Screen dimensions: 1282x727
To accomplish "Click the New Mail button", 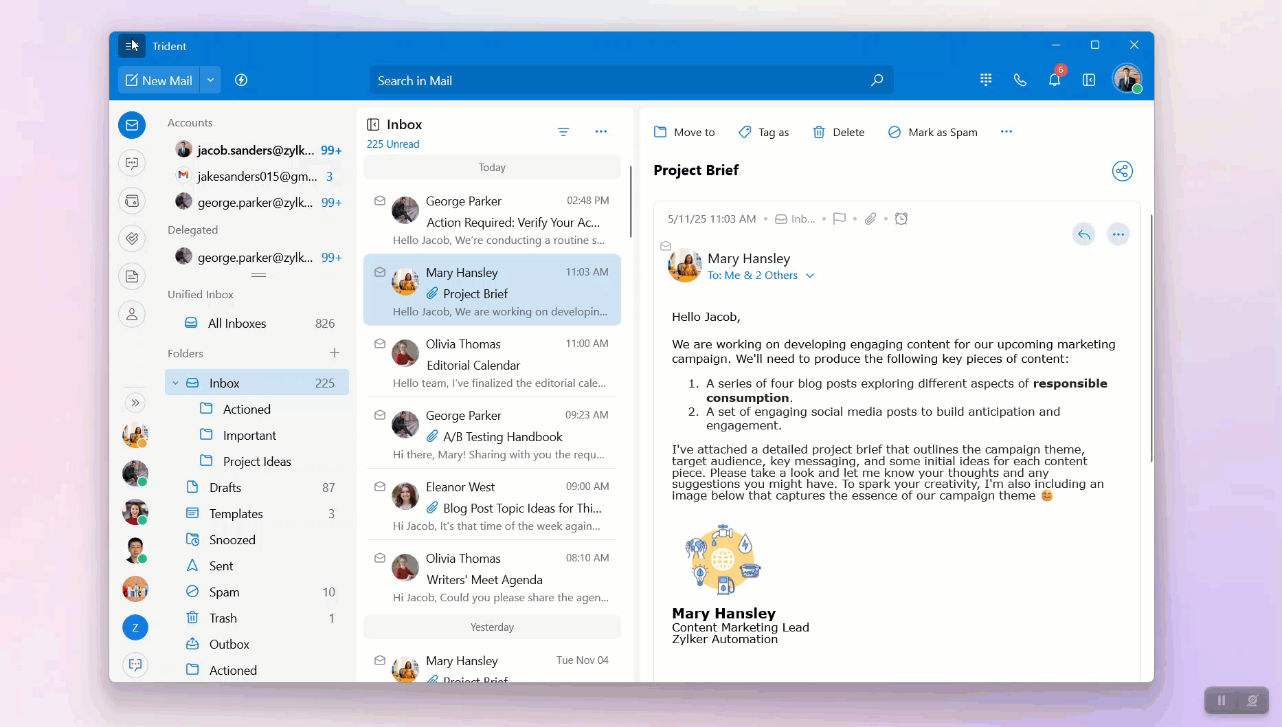I will coord(159,80).
